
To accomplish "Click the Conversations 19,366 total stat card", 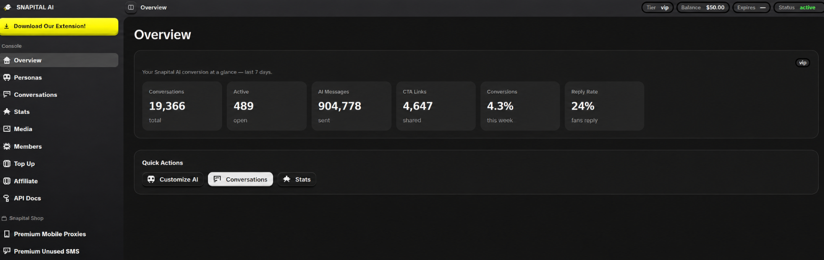I will tap(182, 106).
